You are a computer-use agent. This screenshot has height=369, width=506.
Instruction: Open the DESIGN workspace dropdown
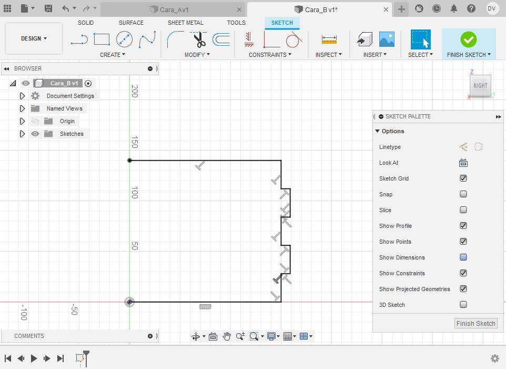pyautogui.click(x=34, y=38)
